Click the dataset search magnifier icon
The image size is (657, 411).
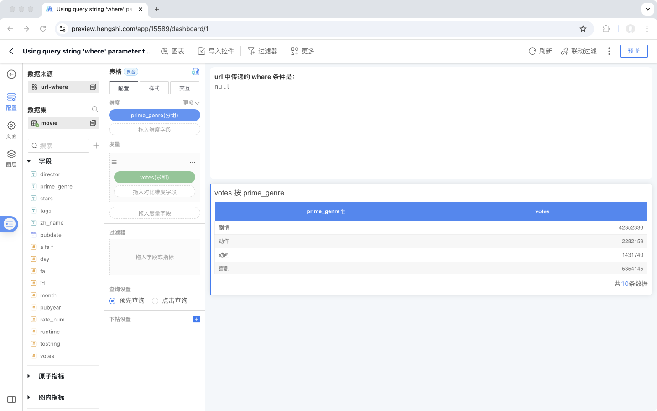pos(95,110)
